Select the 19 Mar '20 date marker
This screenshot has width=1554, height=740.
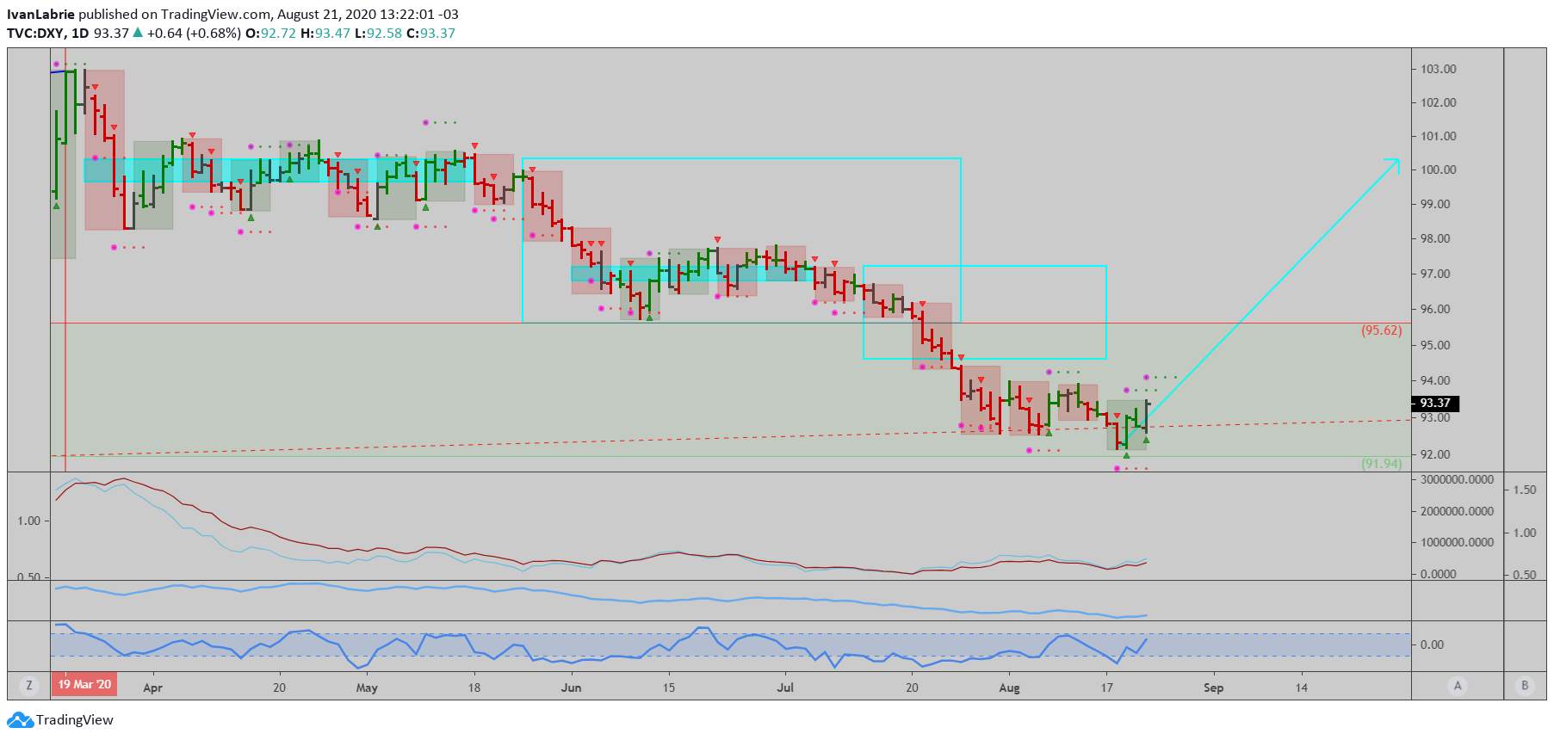pos(84,685)
